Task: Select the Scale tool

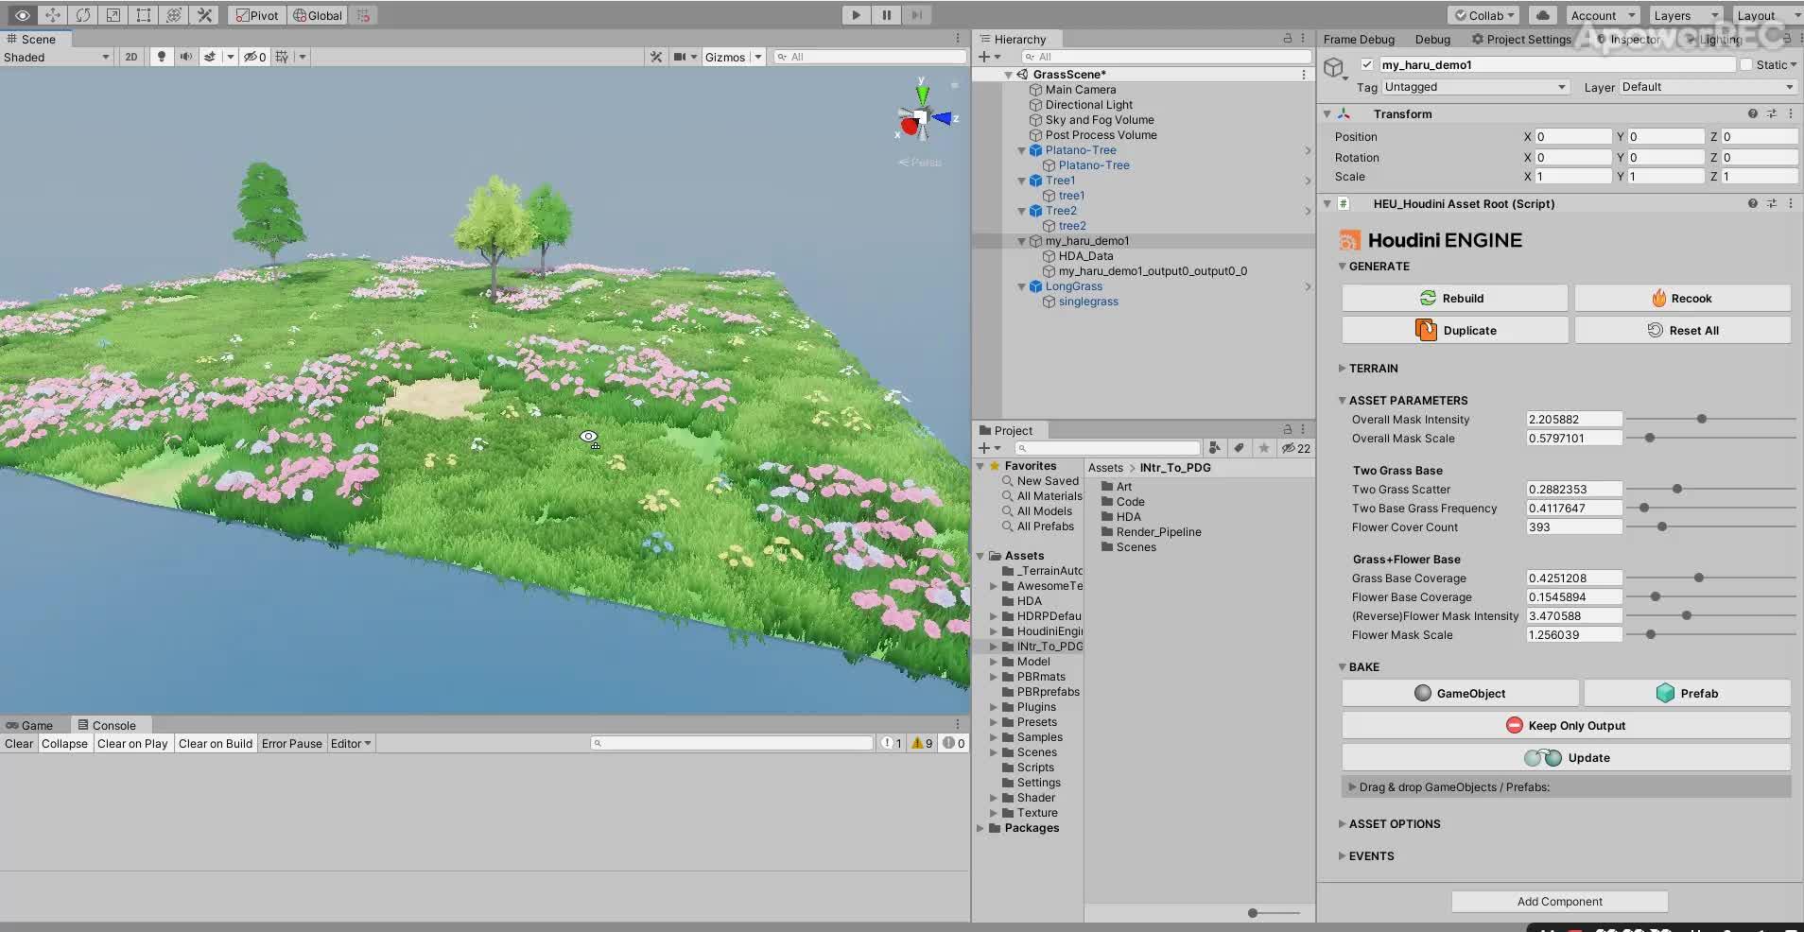Action: click(x=113, y=15)
